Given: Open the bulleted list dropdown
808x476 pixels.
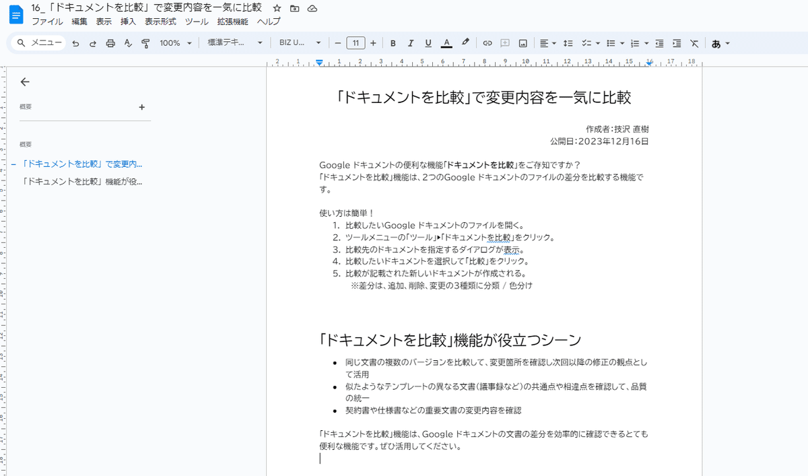Looking at the screenshot, I should tap(615, 43).
